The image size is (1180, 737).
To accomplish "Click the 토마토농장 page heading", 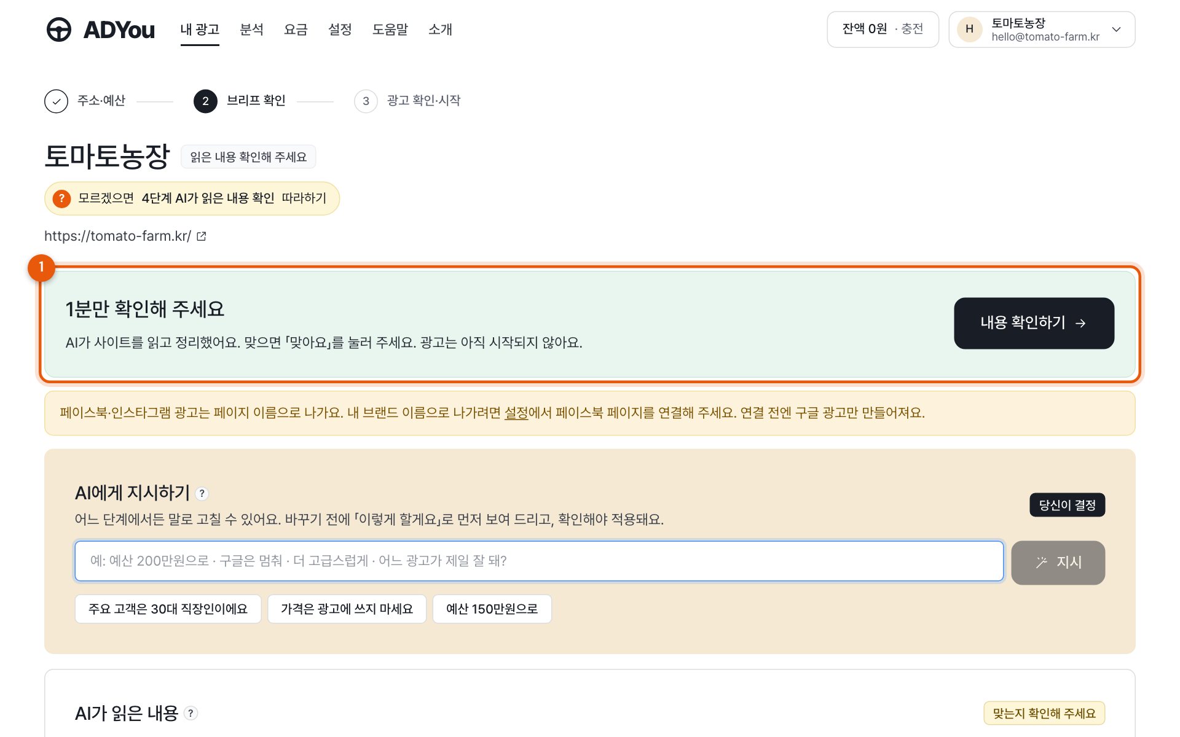I will pos(107,156).
